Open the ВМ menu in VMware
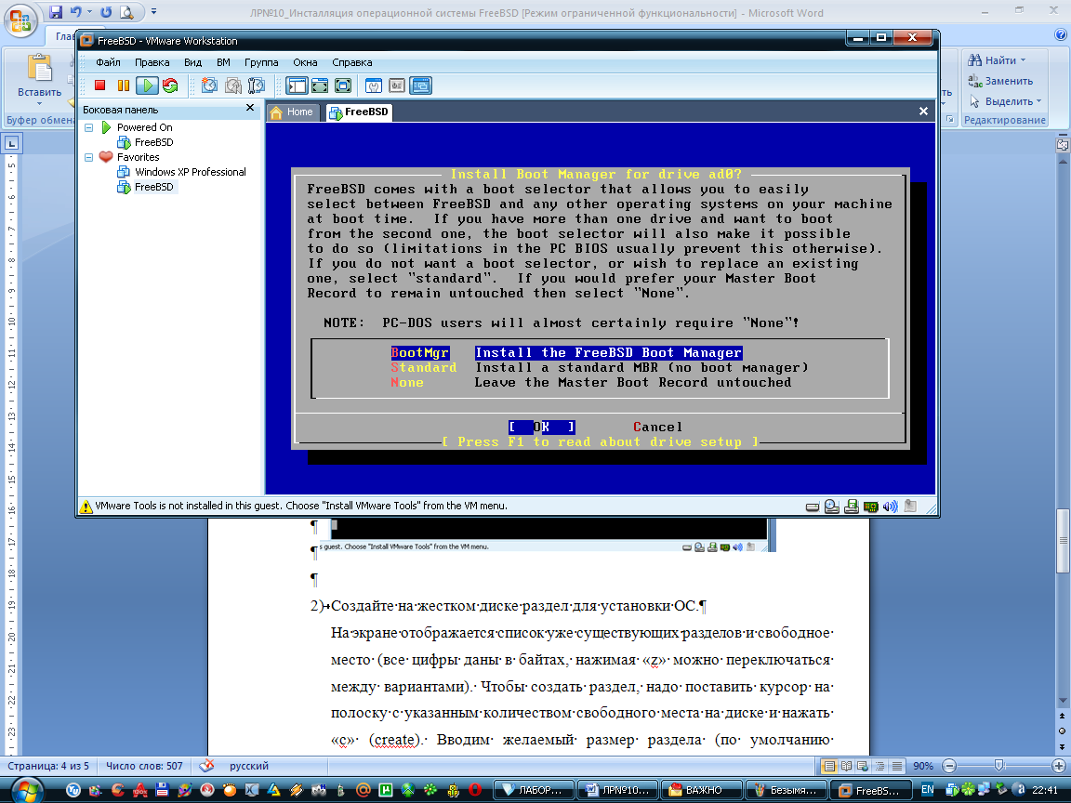Screen dimensions: 1071x803 click(x=223, y=62)
